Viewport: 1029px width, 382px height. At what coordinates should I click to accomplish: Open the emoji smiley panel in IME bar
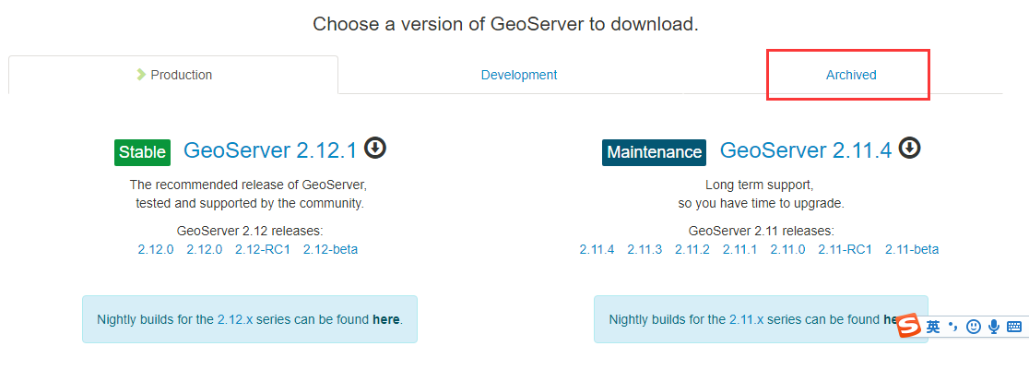click(974, 327)
